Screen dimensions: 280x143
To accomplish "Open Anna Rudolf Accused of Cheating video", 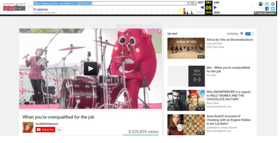I will [228, 120].
